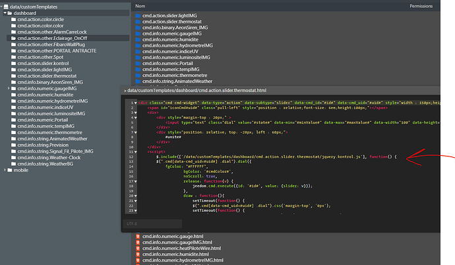Screen dimensions: 455x265
Task: Collapse the dashboard folder in tree
Action: [x=5, y=13]
